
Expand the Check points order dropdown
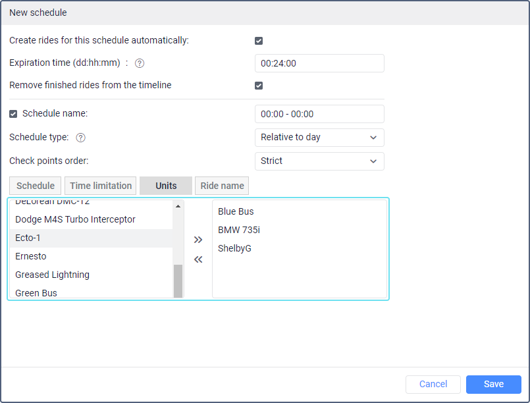pyautogui.click(x=319, y=161)
